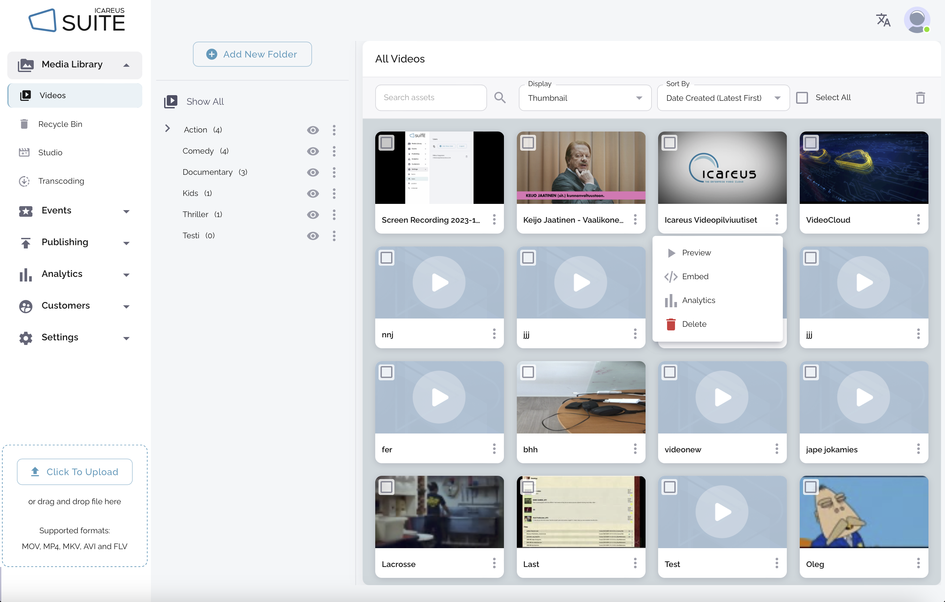Image resolution: width=945 pixels, height=602 pixels.
Task: Click the Add New Folder button
Action: (252, 54)
